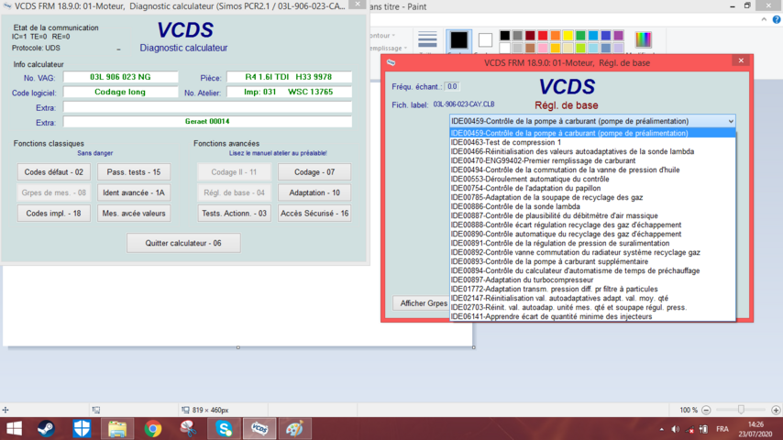Pick yellow swatch in Paint palette

[x=568, y=36]
